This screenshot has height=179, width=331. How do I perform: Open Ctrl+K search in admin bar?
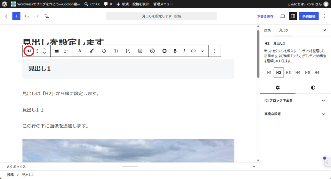(x=92, y=4)
